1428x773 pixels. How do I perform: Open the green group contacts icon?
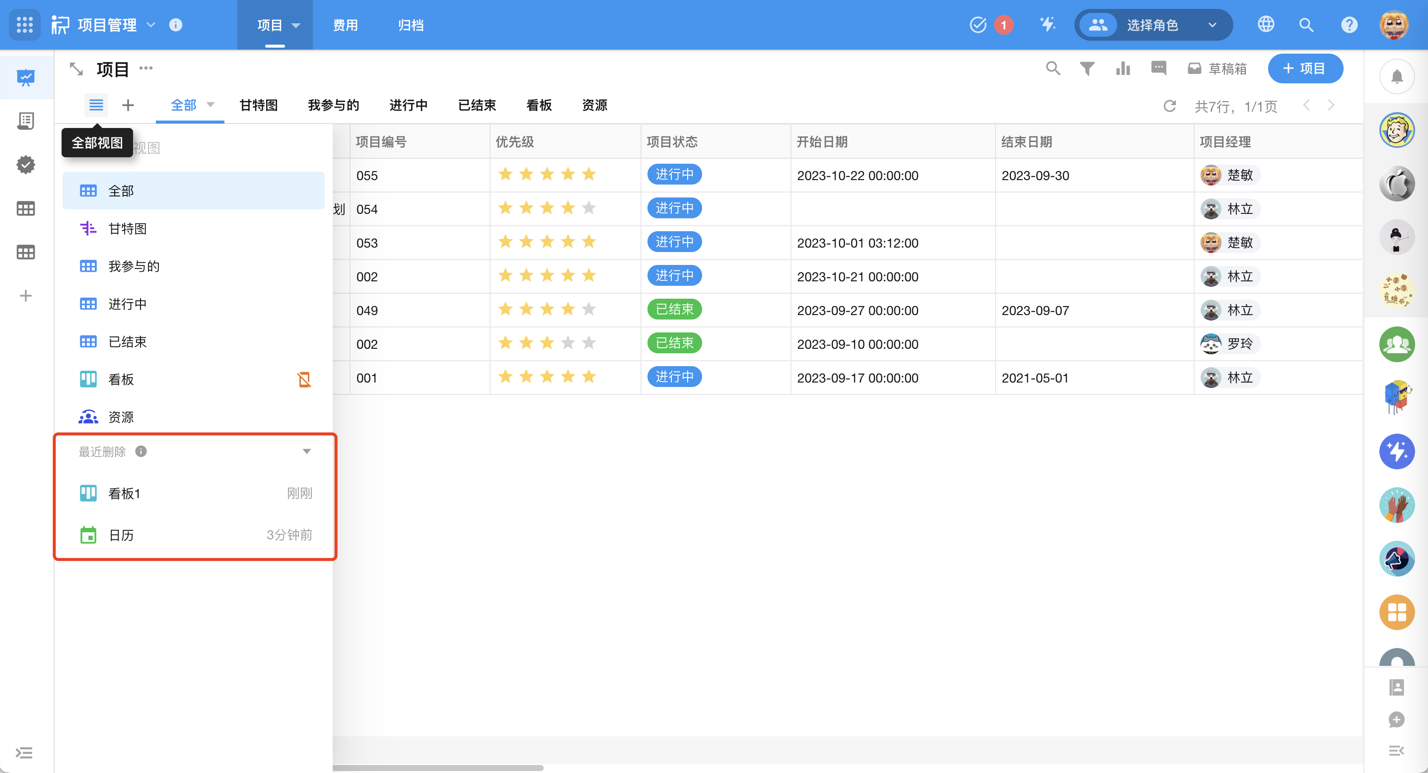(1397, 344)
